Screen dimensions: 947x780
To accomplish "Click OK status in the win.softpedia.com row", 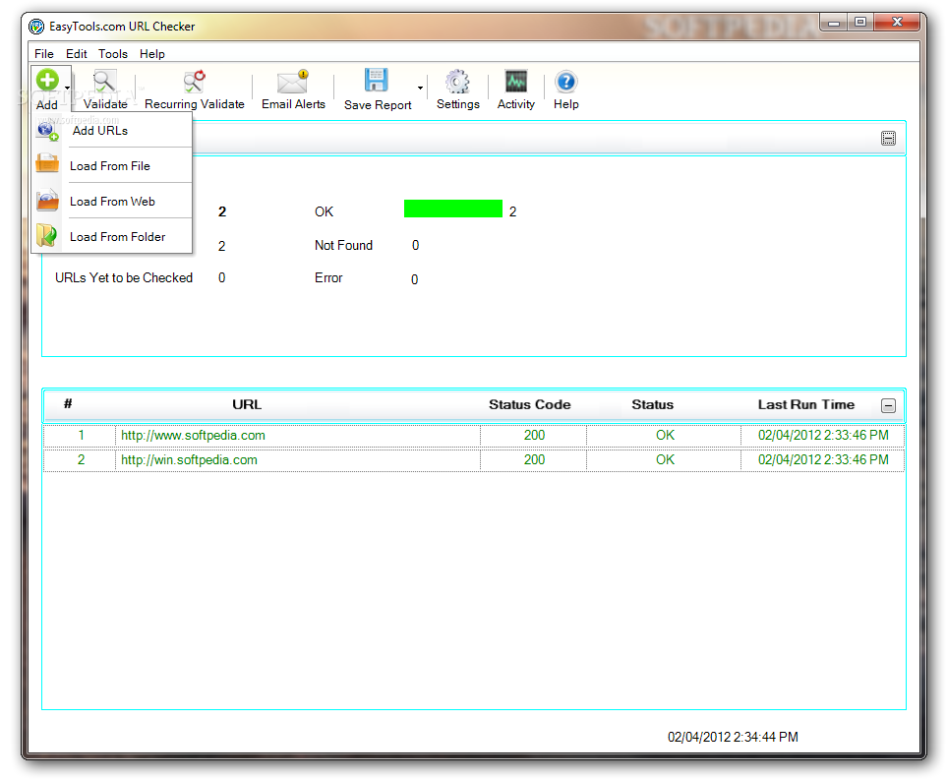I will 665,459.
